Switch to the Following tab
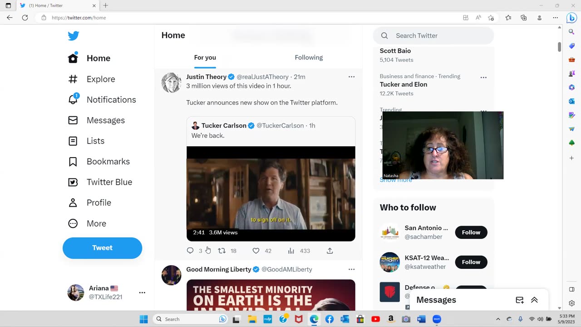This screenshot has width=581, height=327. [309, 57]
